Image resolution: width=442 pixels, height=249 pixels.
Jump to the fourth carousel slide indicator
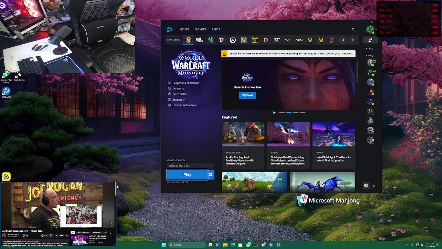[302, 113]
